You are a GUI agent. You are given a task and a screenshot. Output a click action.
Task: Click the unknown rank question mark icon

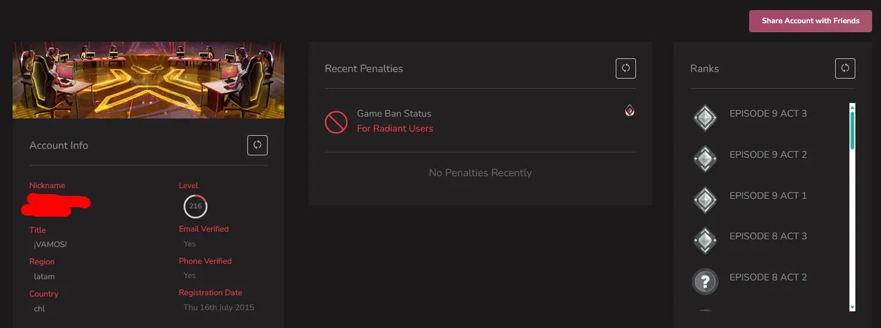pyautogui.click(x=705, y=281)
